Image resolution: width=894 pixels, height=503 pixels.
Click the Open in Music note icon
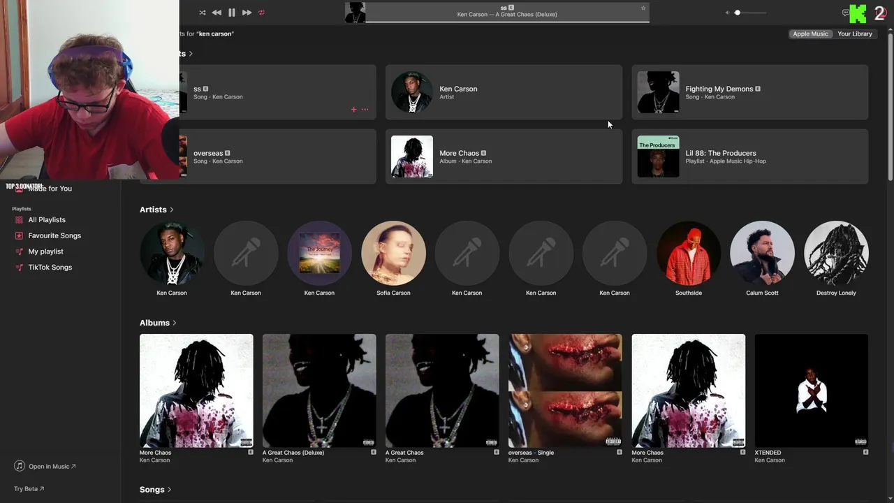click(x=20, y=466)
